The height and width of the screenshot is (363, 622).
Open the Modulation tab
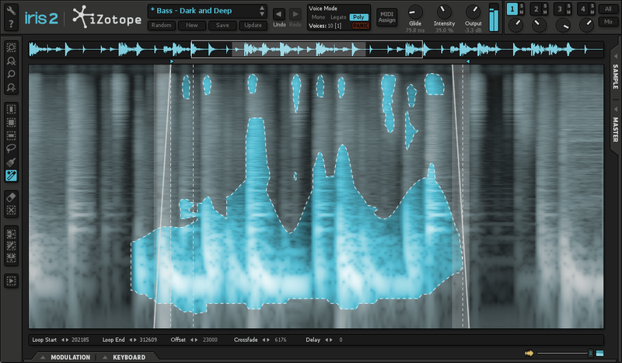70,358
